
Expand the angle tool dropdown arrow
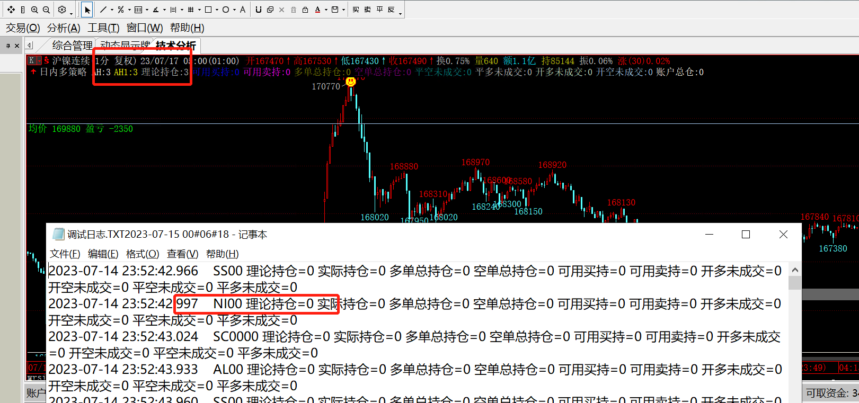coord(164,10)
